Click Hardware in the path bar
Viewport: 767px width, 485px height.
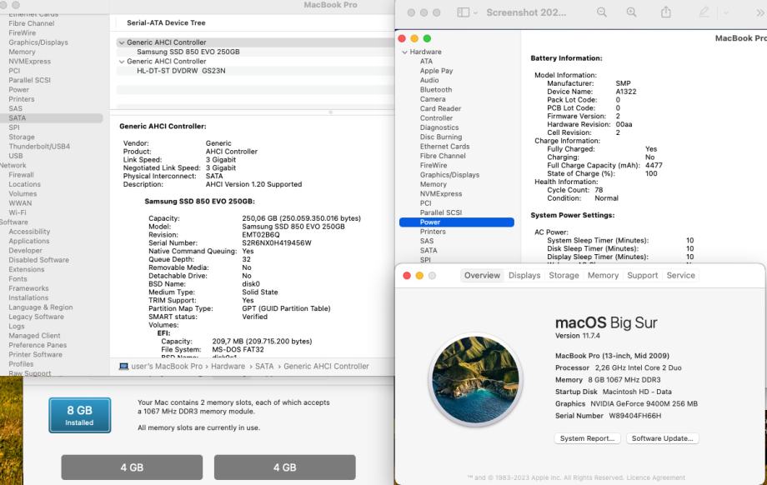pyautogui.click(x=228, y=366)
